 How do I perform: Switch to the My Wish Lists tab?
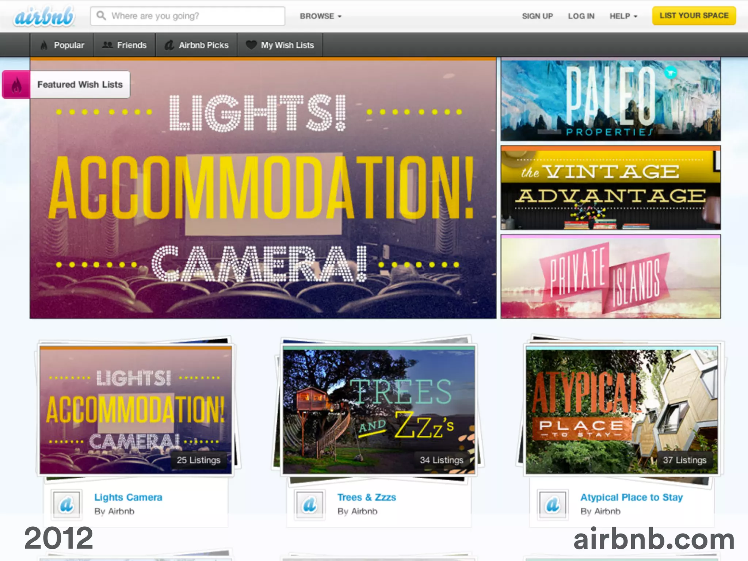pyautogui.click(x=280, y=45)
